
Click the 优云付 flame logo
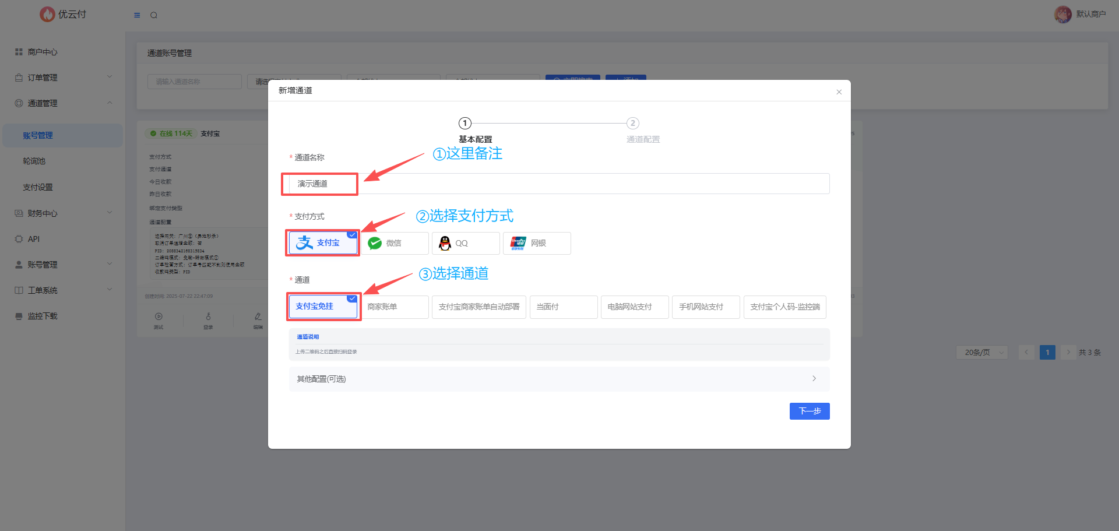(x=47, y=14)
